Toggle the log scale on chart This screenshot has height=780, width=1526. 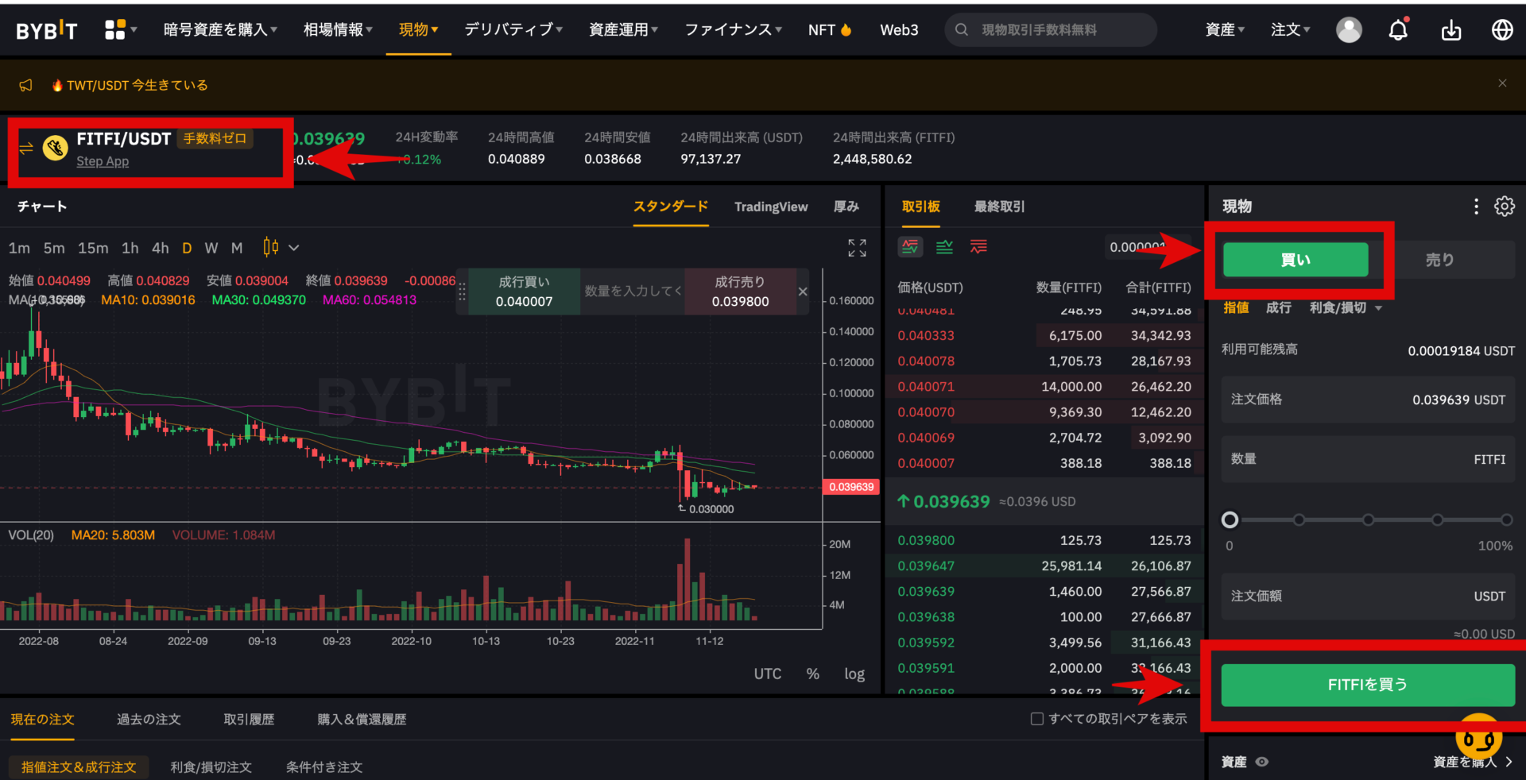[854, 674]
